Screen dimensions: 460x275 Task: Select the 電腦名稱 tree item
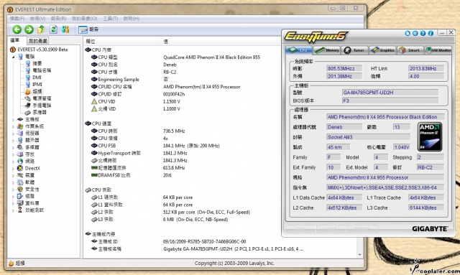[42, 70]
